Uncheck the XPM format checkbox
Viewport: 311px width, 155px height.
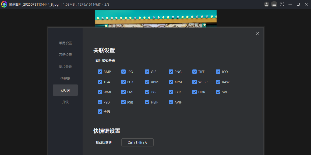pyautogui.click(x=171, y=82)
